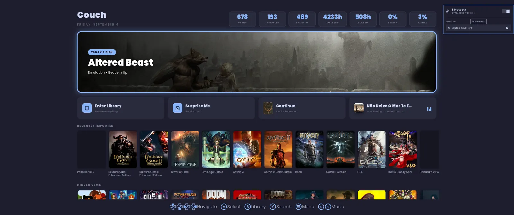Image resolution: width=514 pixels, height=215 pixels.
Task: Click the 0% Beaten stat tile
Action: (x=393, y=19)
